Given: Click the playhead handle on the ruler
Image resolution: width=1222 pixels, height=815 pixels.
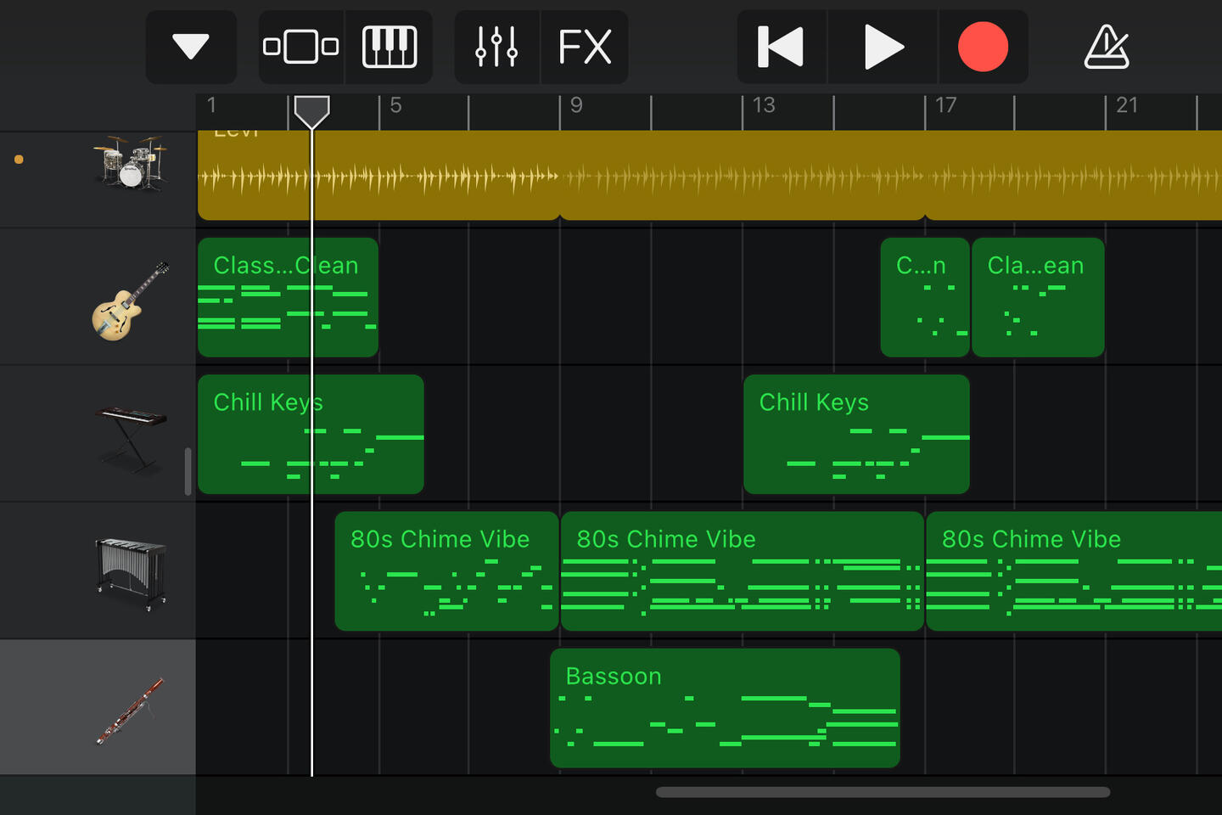Looking at the screenshot, I should [x=311, y=110].
